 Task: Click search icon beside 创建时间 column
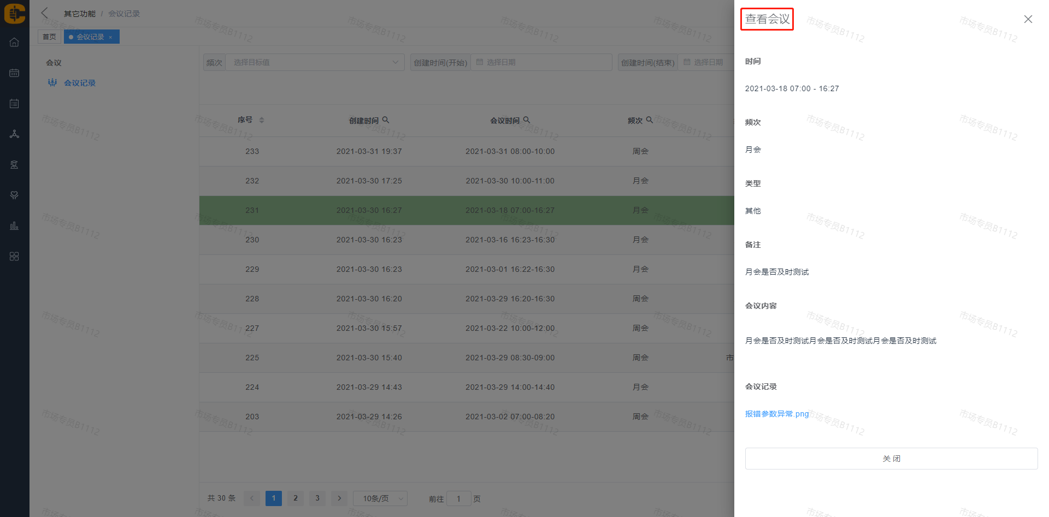coord(386,120)
